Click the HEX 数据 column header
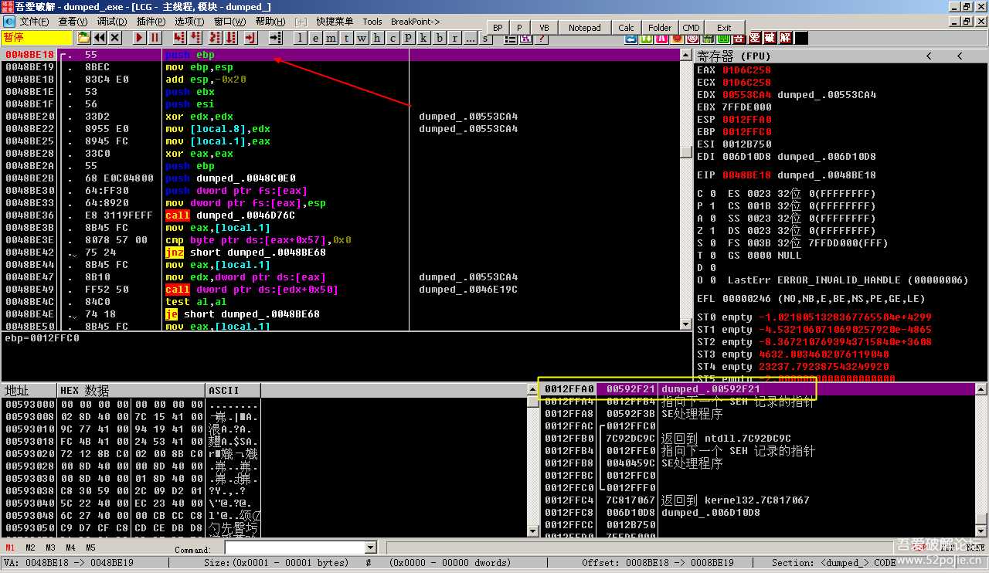 tap(131, 390)
